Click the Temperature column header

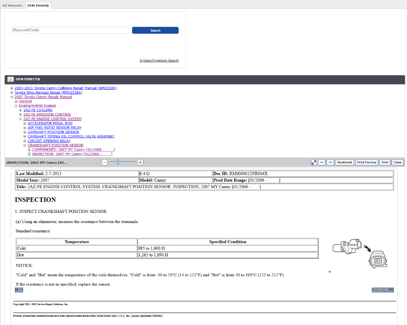[77, 242]
